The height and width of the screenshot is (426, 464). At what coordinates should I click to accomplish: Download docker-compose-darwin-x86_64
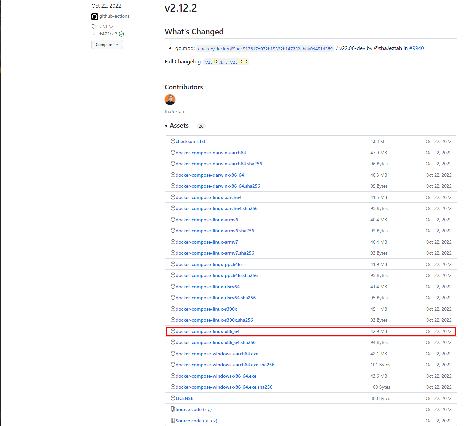(x=210, y=175)
